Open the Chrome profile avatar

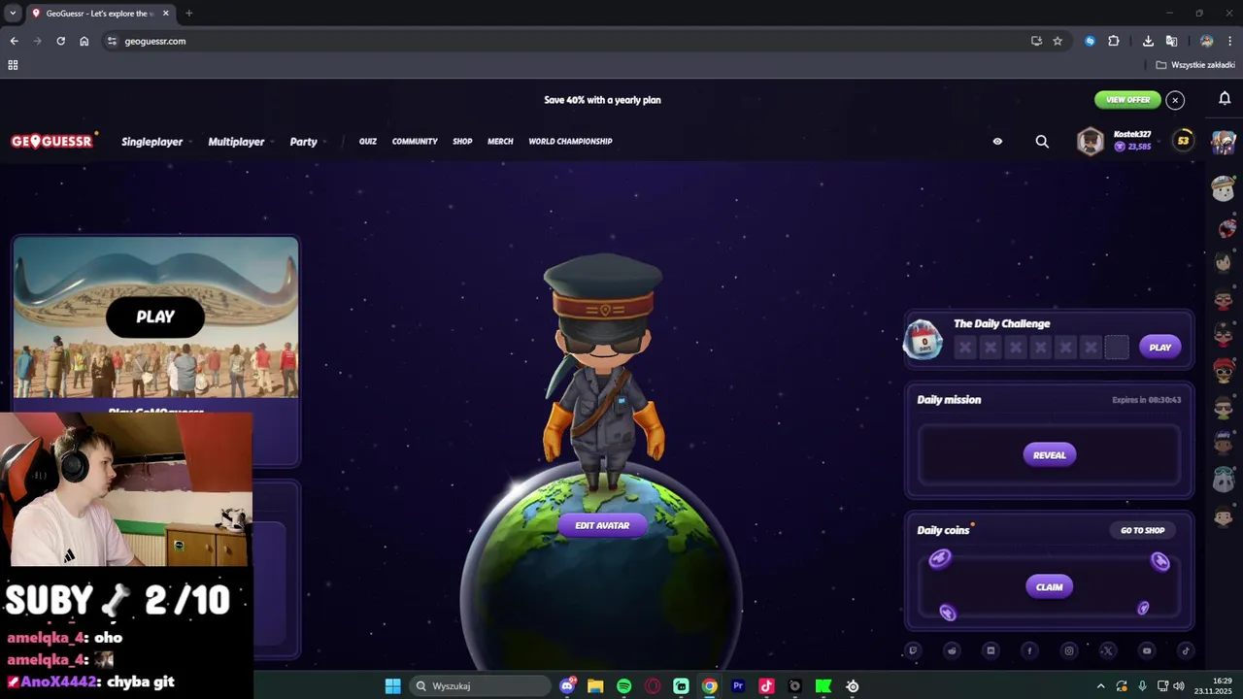(x=1206, y=41)
